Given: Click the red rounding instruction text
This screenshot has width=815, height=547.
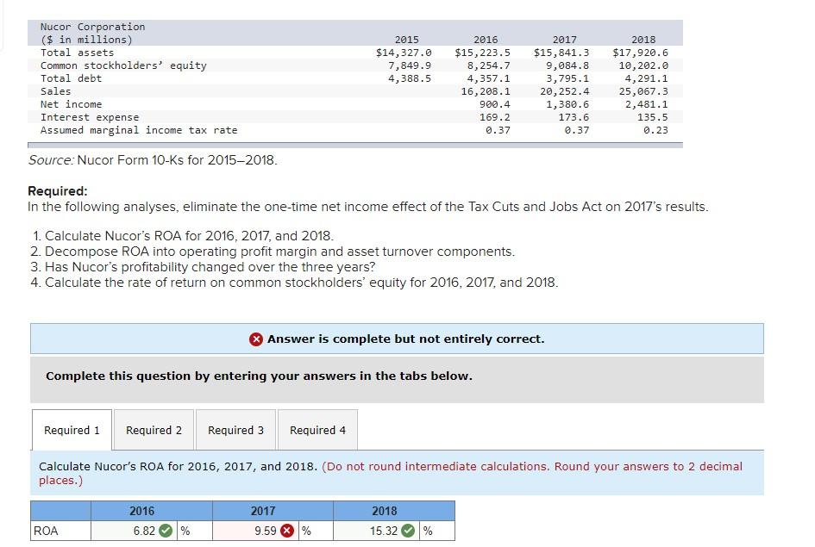Looking at the screenshot, I should point(391,473).
